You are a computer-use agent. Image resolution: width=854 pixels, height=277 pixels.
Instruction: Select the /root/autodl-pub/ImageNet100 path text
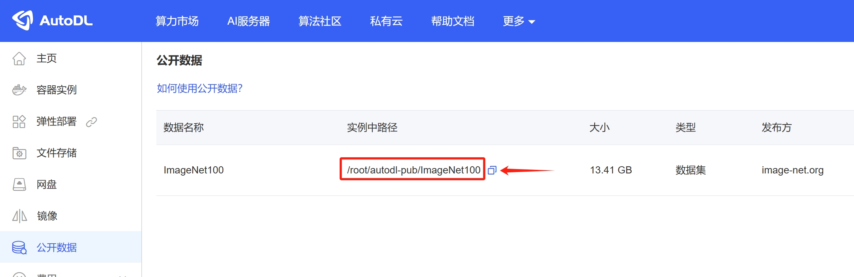(x=414, y=170)
